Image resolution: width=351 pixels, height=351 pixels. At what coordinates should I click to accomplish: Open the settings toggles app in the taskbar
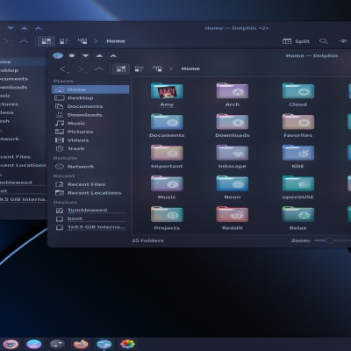(x=57, y=344)
